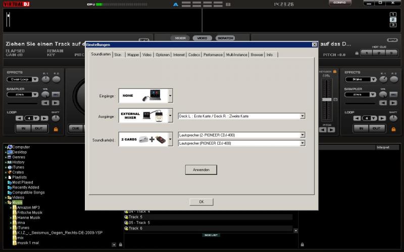Expand the Computer tree node
This screenshot has width=404, height=252.
(x=6, y=147)
